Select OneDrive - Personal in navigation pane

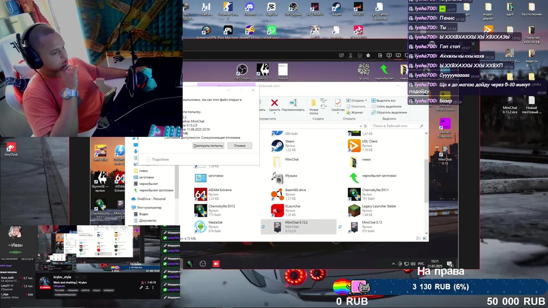click(x=151, y=199)
